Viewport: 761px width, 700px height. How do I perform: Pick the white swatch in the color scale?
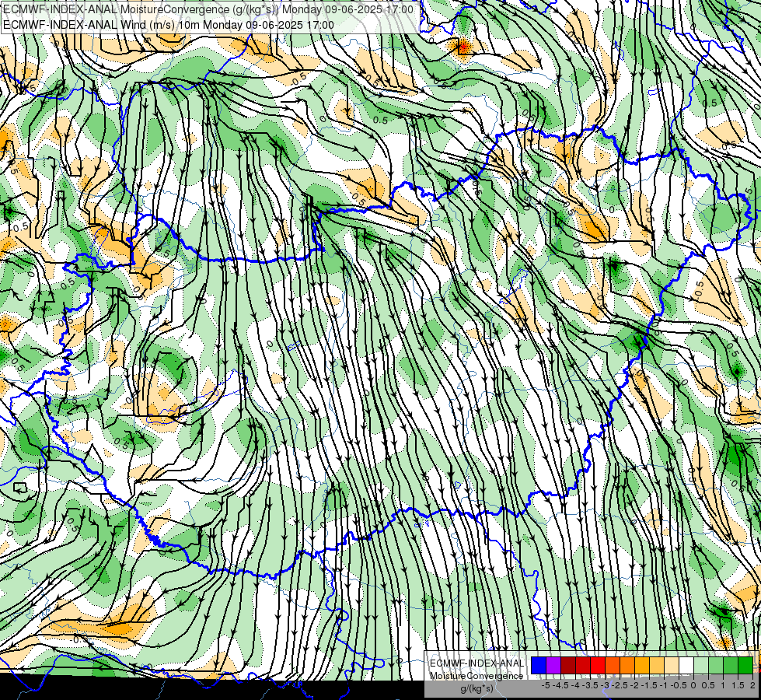pos(686,665)
